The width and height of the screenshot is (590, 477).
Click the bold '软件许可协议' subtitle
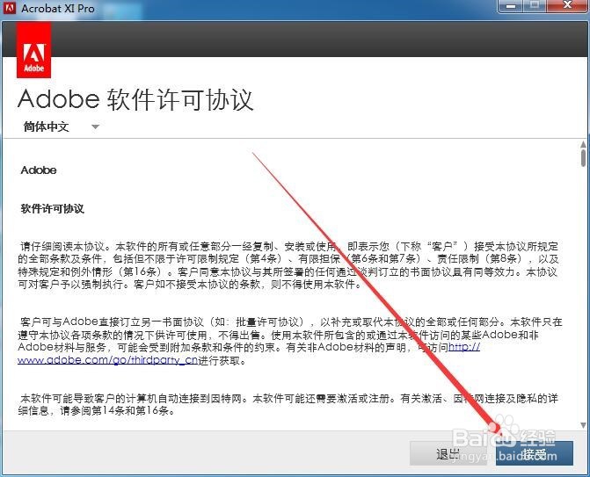pyautogui.click(x=52, y=208)
